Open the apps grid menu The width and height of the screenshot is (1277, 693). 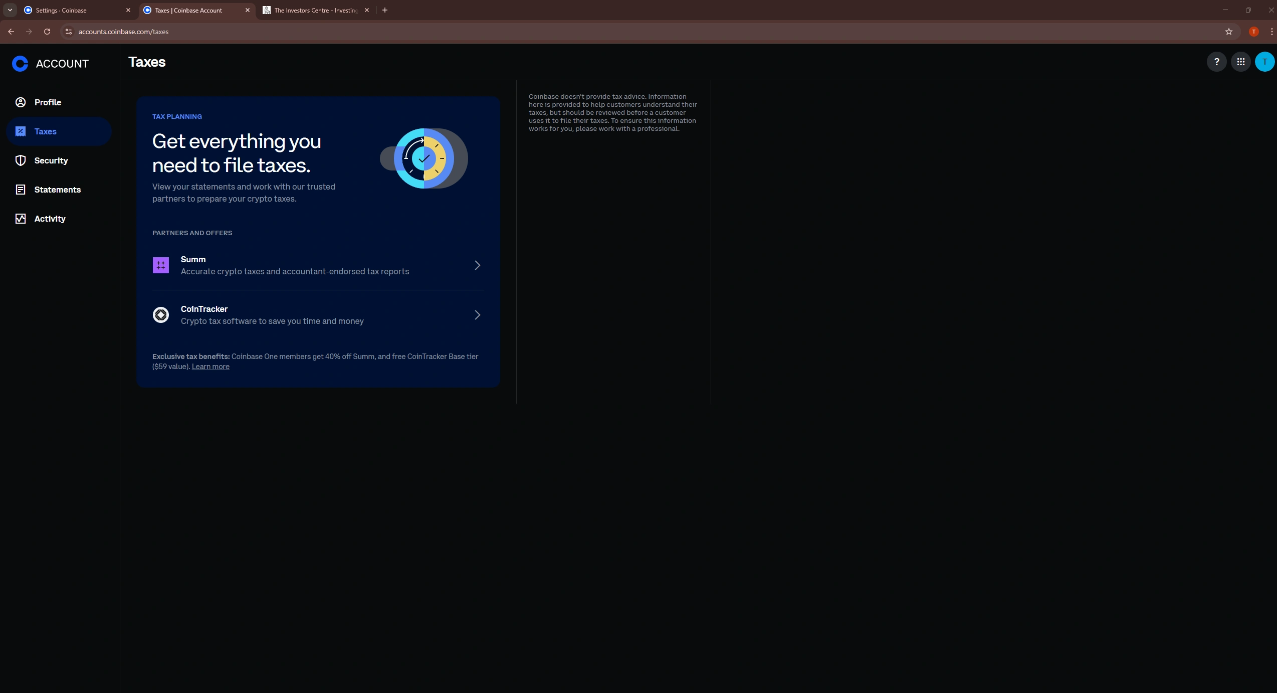[1240, 62]
